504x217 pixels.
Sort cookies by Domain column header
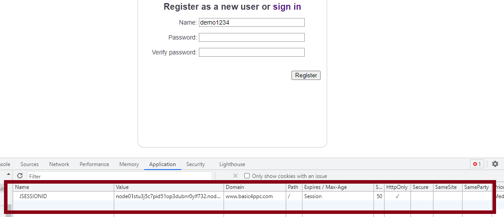(x=254, y=187)
